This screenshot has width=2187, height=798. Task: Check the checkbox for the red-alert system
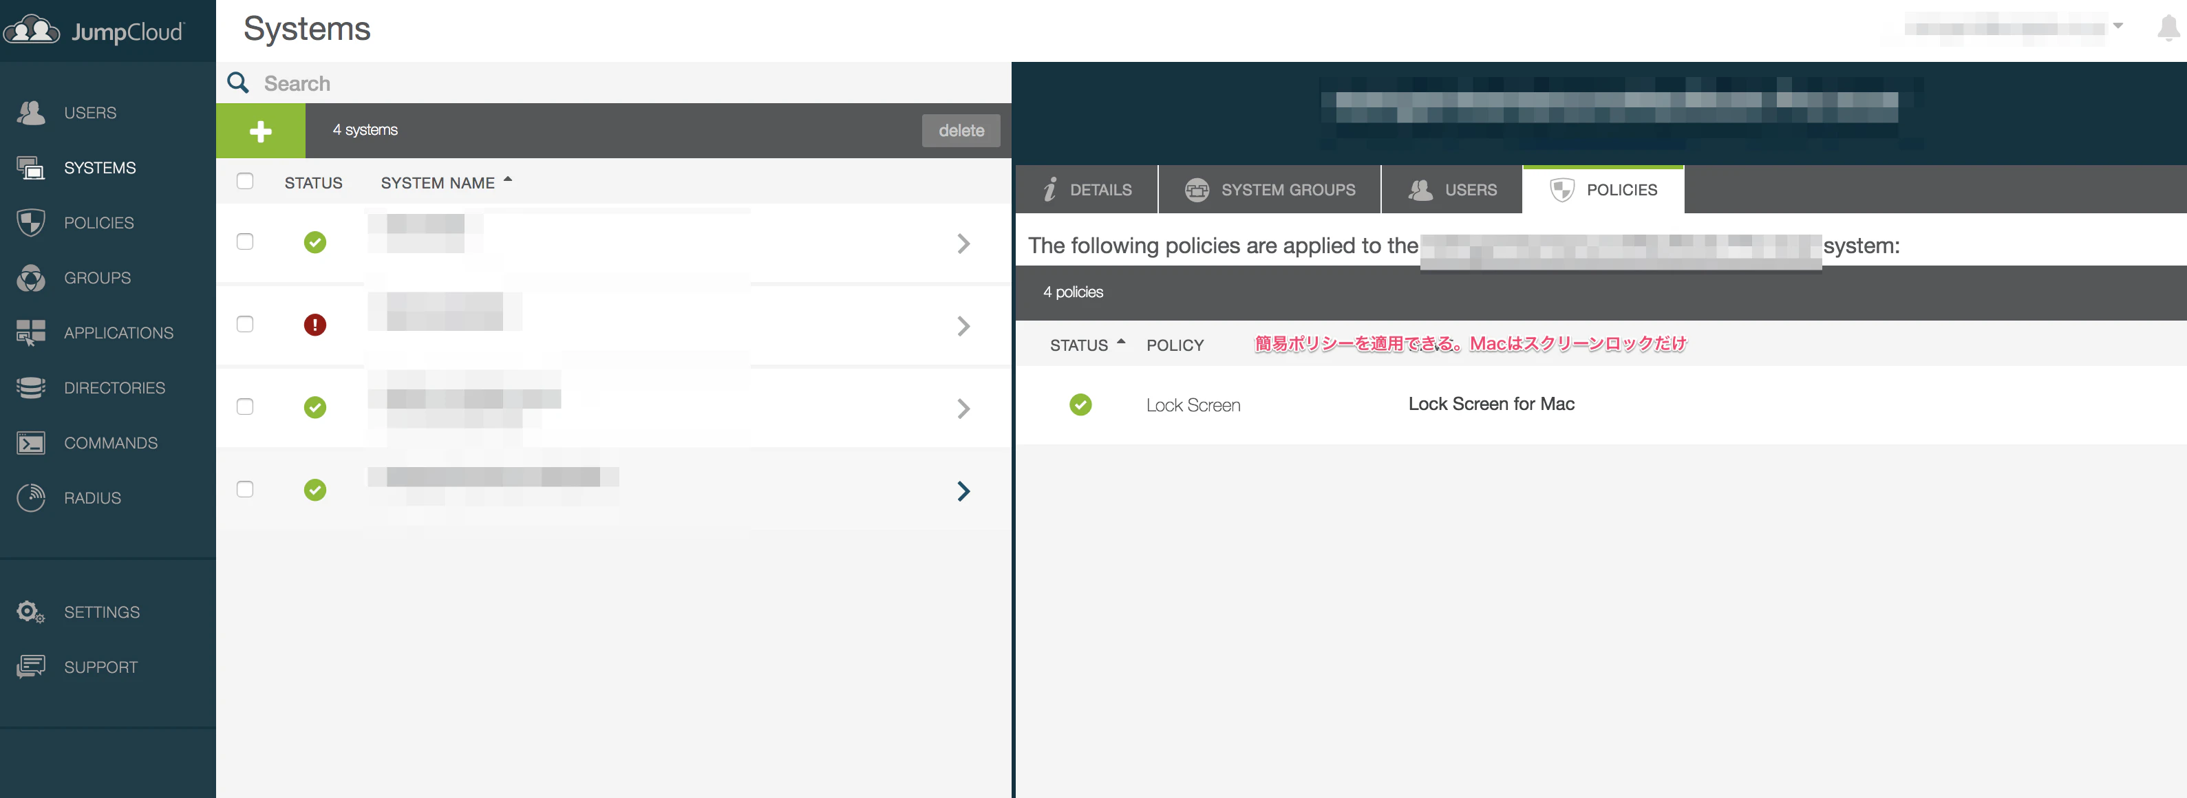coord(246,324)
